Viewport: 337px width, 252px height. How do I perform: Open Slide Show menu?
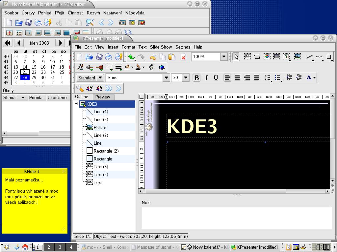click(161, 47)
